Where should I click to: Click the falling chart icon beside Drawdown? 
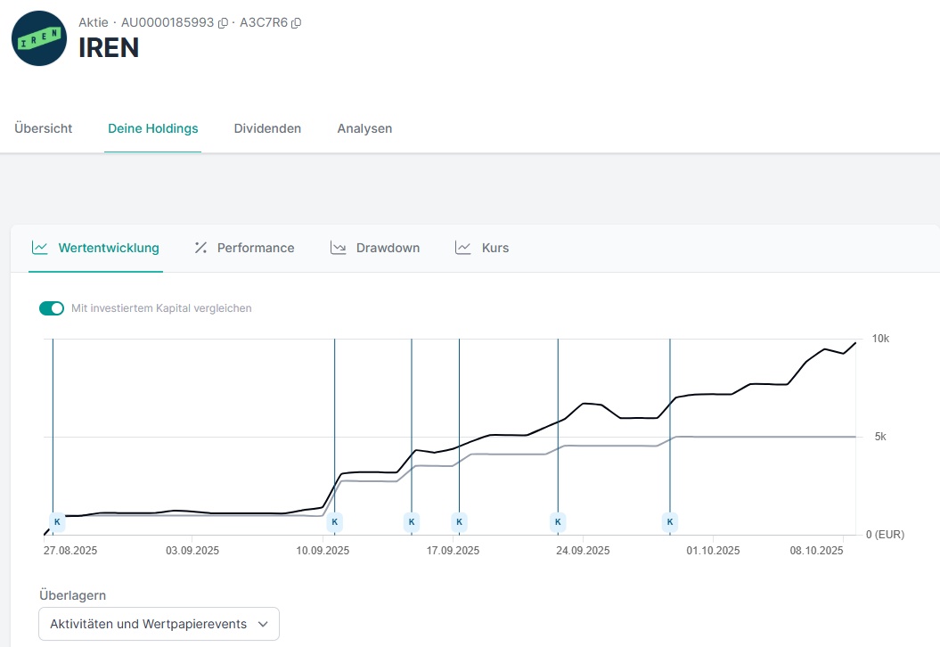click(x=338, y=248)
